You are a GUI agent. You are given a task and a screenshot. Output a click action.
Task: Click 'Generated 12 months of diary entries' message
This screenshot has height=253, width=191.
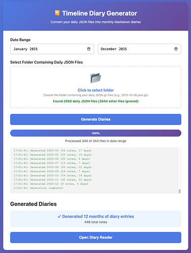tap(96, 217)
